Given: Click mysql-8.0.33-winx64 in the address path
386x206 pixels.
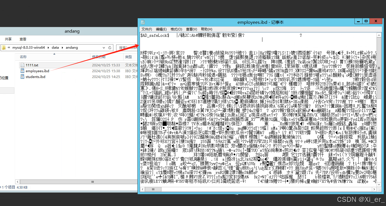Looking at the screenshot, I should [x=28, y=48].
